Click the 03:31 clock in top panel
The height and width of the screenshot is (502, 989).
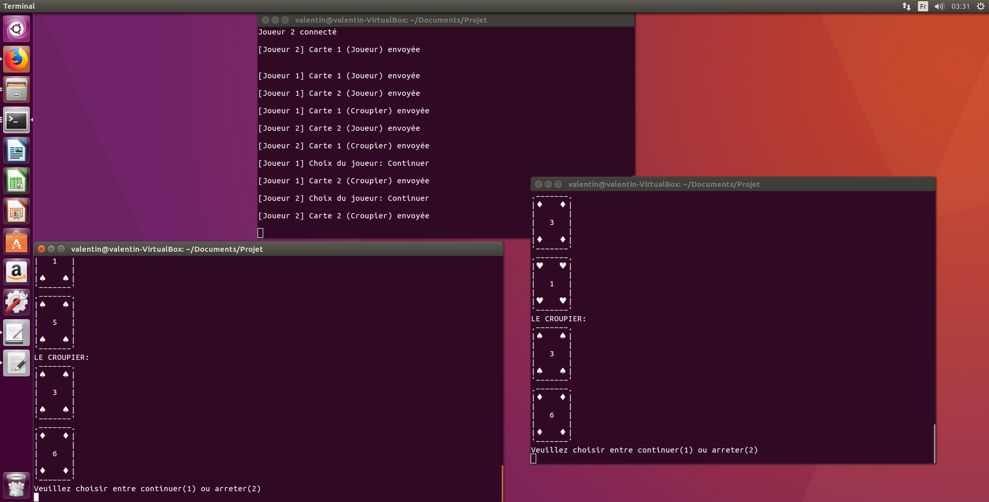tap(960, 6)
